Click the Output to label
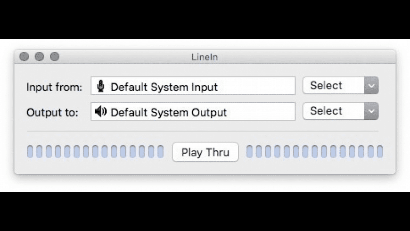 click(x=52, y=113)
